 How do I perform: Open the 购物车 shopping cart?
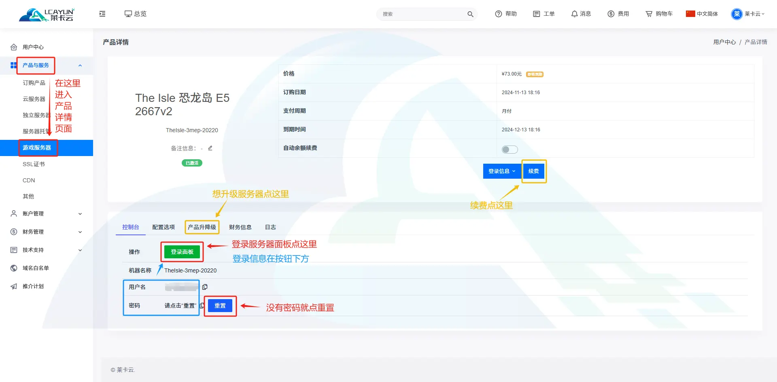659,14
